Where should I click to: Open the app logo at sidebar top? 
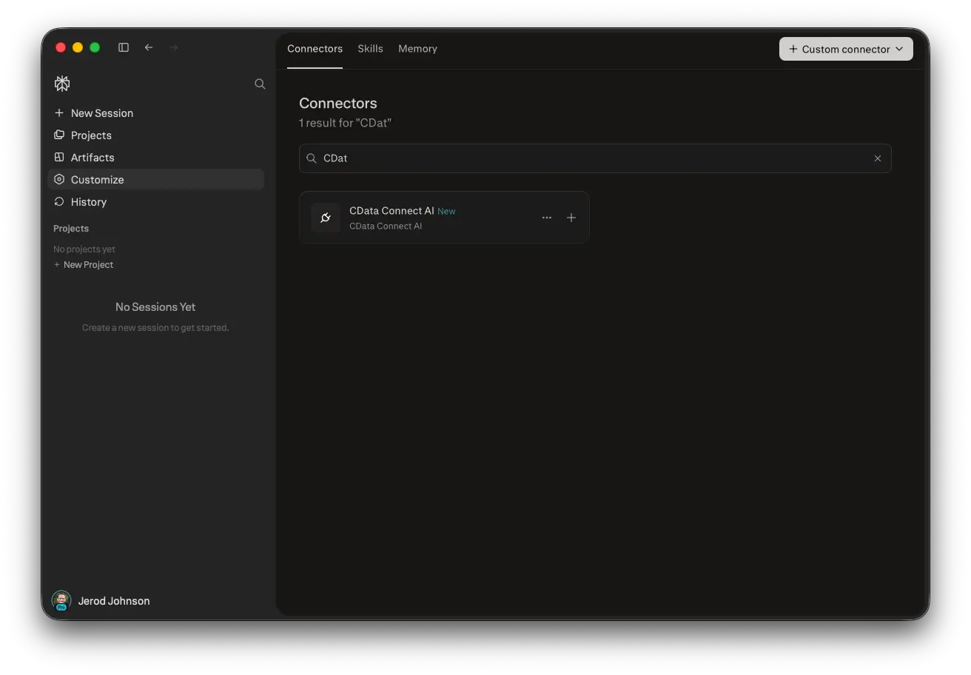pyautogui.click(x=62, y=84)
